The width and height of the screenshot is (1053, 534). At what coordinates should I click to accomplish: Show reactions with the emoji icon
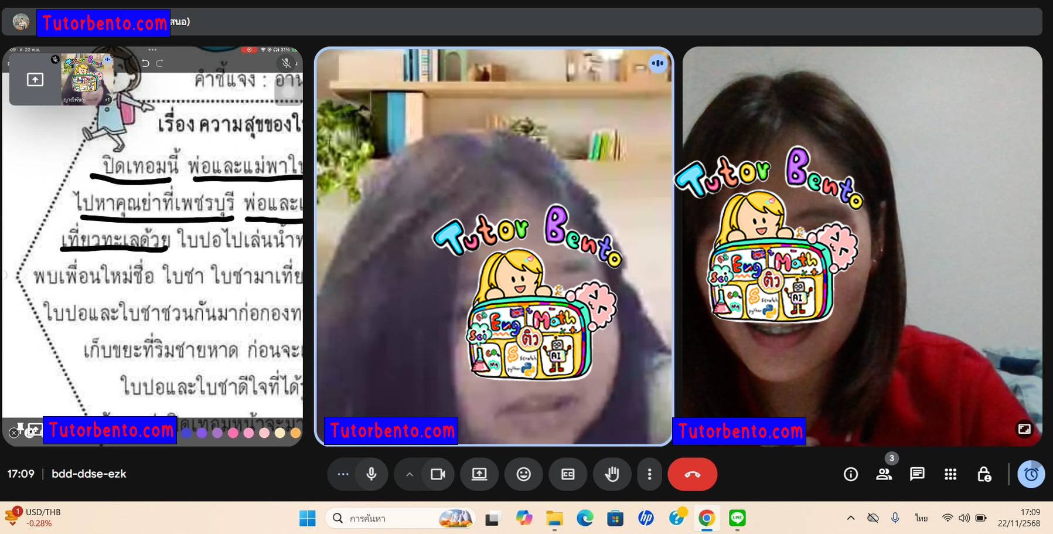click(x=524, y=474)
